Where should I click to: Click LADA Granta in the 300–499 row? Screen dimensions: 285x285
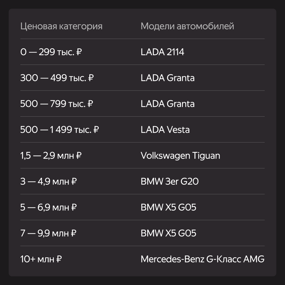pos(168,78)
